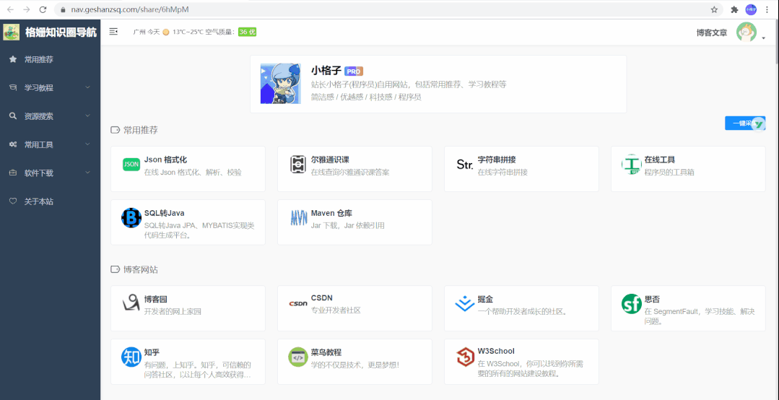Click the 博客园 logo icon
This screenshot has width=779, height=400.
pos(131,303)
